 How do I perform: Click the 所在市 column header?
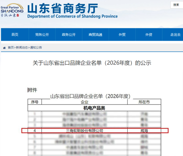pyautogui.click(x=144, y=102)
